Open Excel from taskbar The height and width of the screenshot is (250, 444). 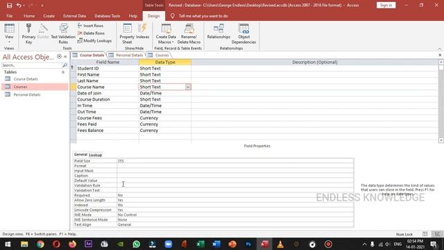[200, 244]
